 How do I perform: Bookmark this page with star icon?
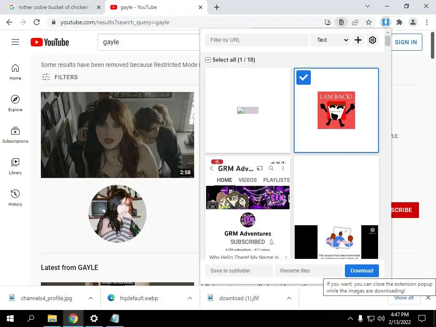(369, 22)
